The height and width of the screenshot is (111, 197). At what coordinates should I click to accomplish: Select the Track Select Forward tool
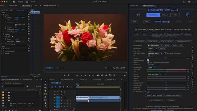tap(45, 84)
